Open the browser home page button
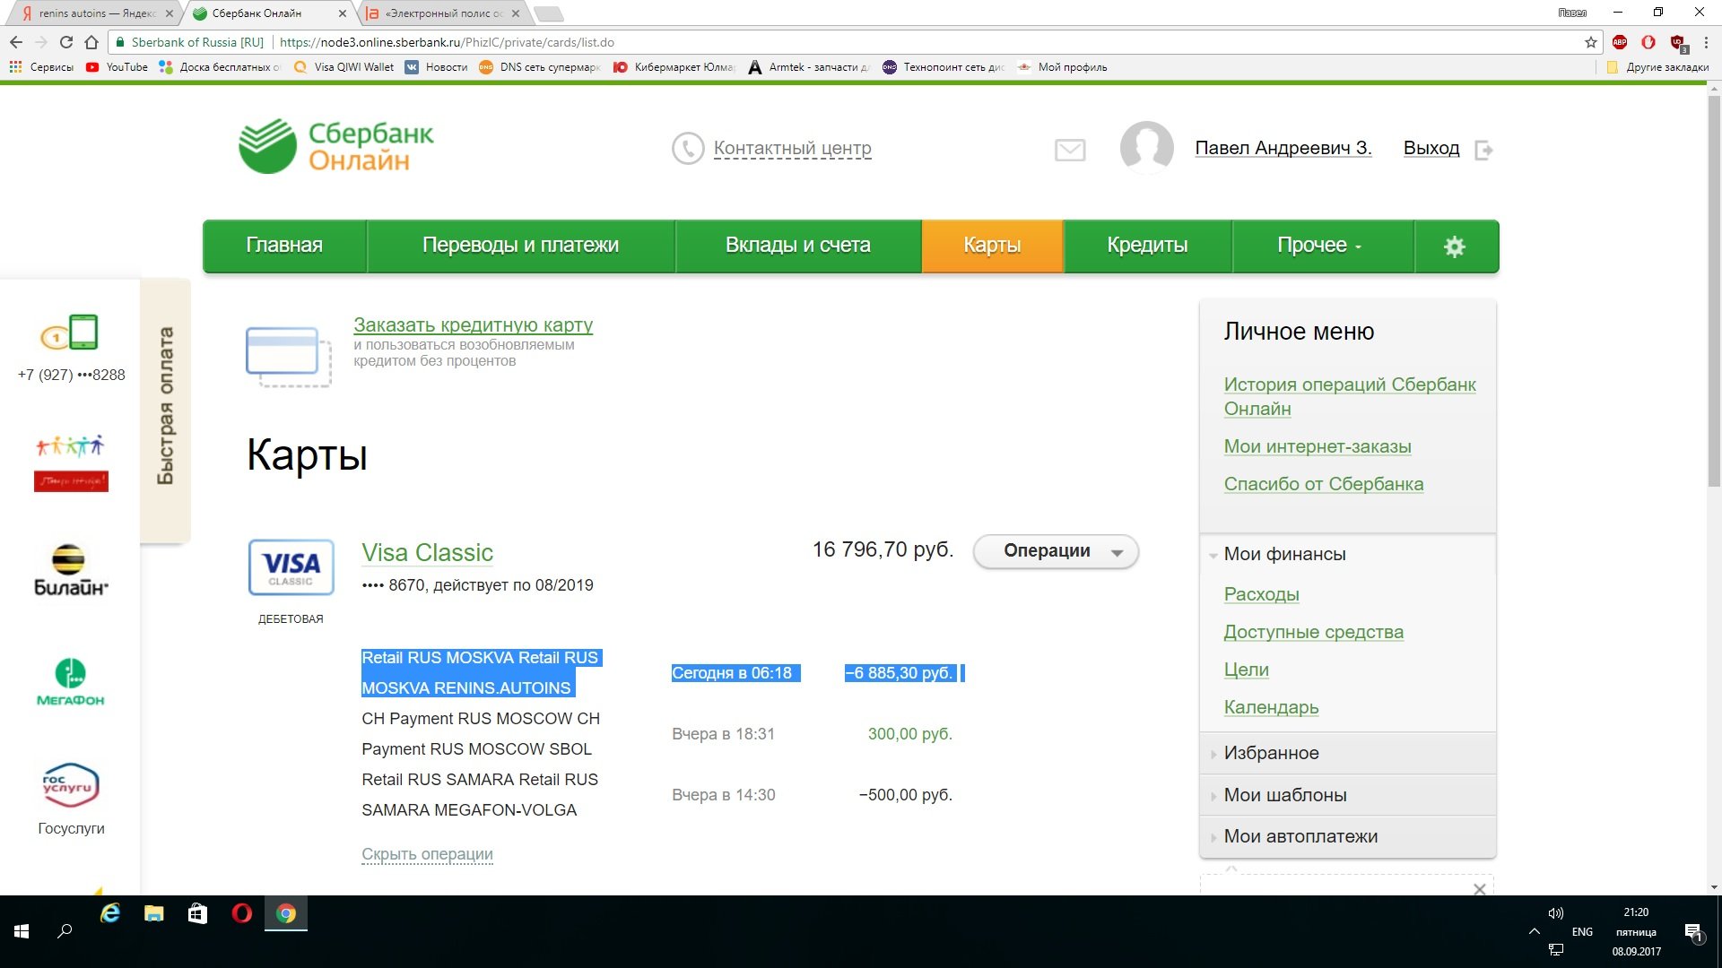This screenshot has width=1722, height=968. [x=91, y=42]
